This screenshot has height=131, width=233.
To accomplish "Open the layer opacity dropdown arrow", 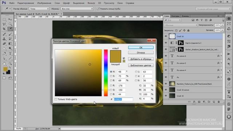I will (222, 25).
